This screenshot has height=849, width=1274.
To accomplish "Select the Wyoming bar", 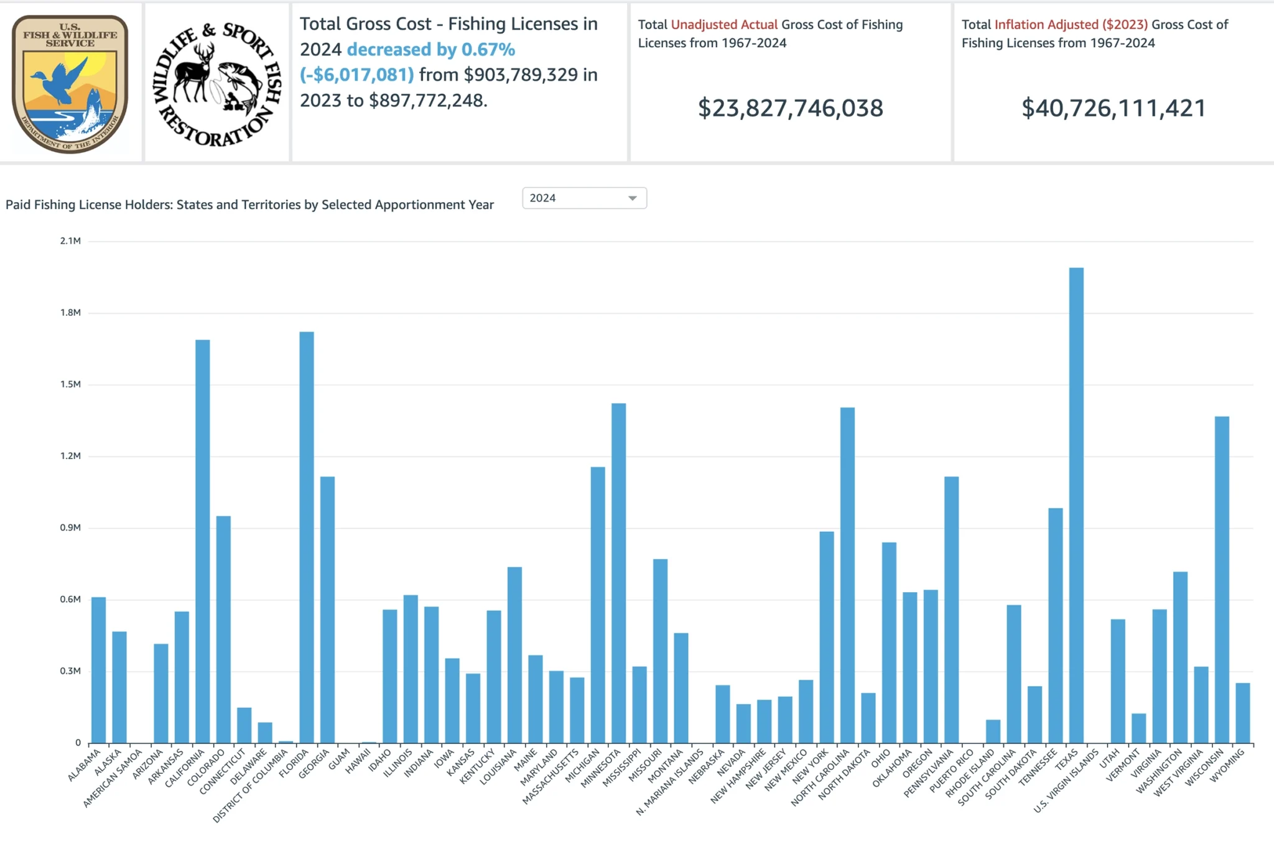I will (1243, 713).
